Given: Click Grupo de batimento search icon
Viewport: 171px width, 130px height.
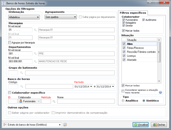Looking at the screenshot, I should click(21, 73).
